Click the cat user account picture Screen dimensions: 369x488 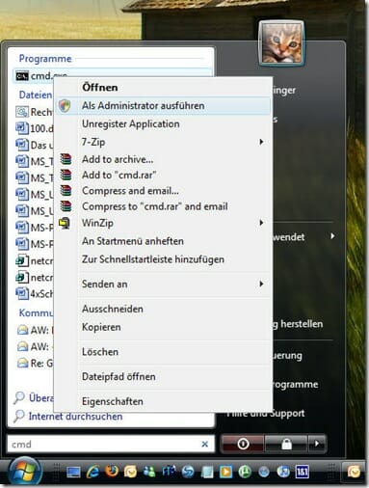281,42
